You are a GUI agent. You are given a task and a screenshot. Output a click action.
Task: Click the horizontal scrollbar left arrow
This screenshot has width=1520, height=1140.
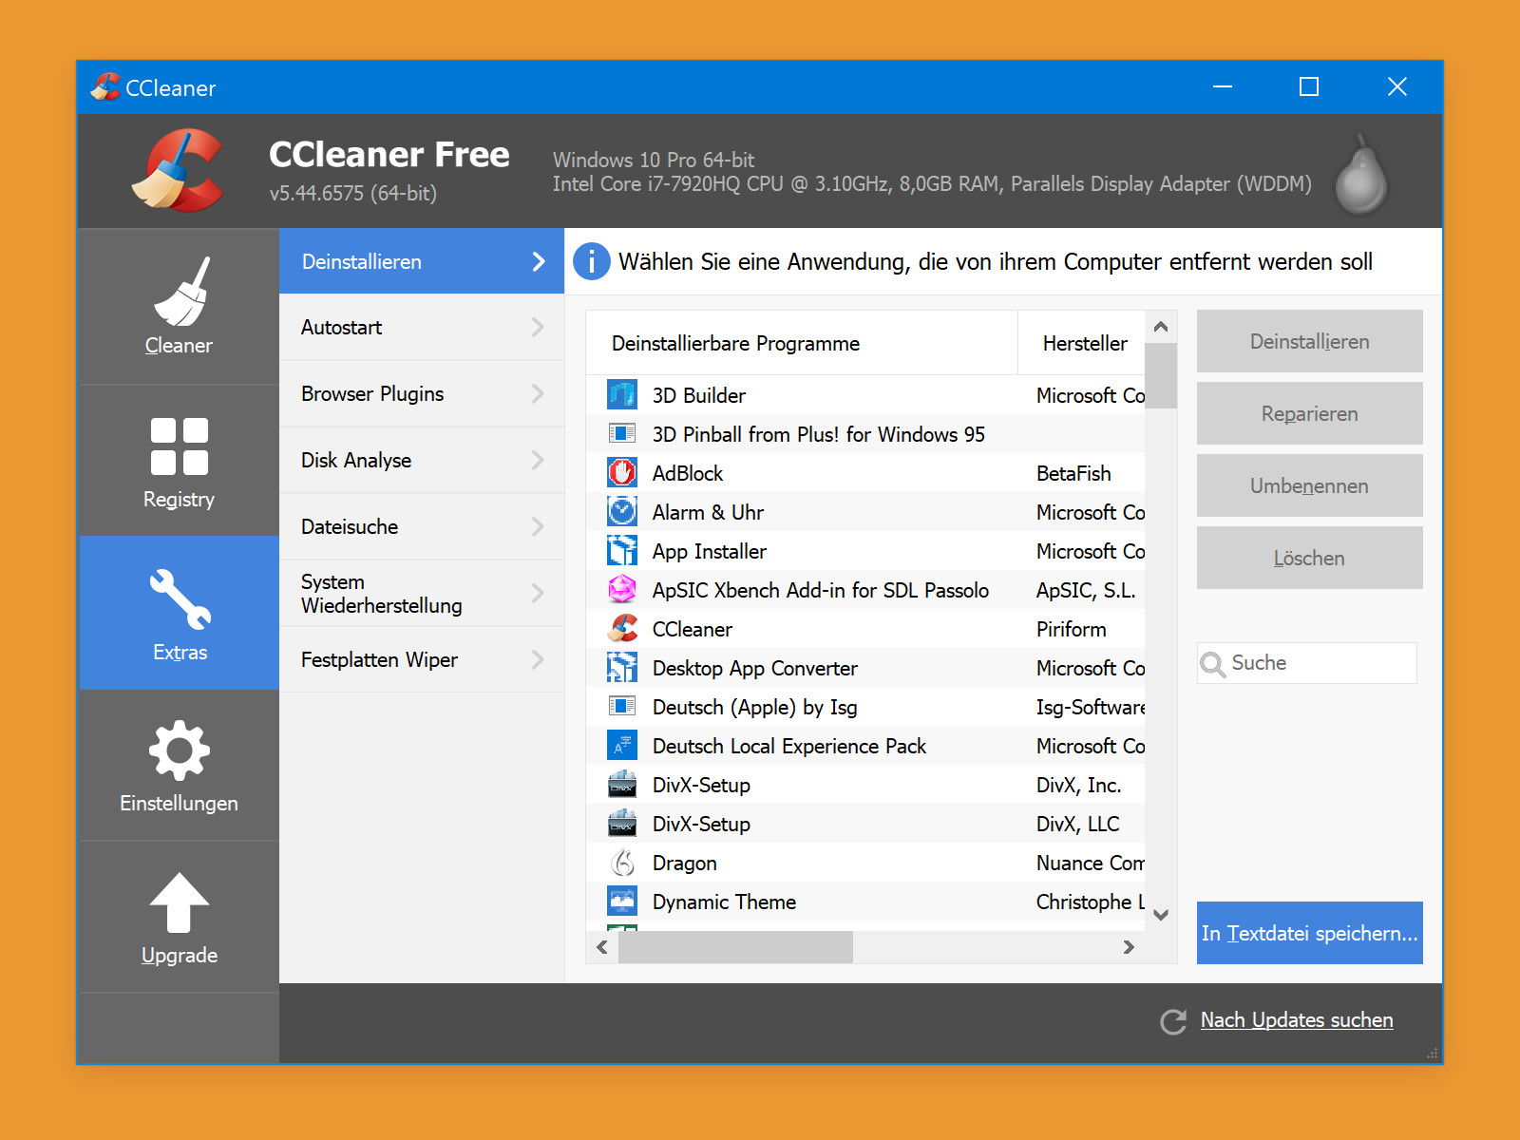pyautogui.click(x=601, y=947)
